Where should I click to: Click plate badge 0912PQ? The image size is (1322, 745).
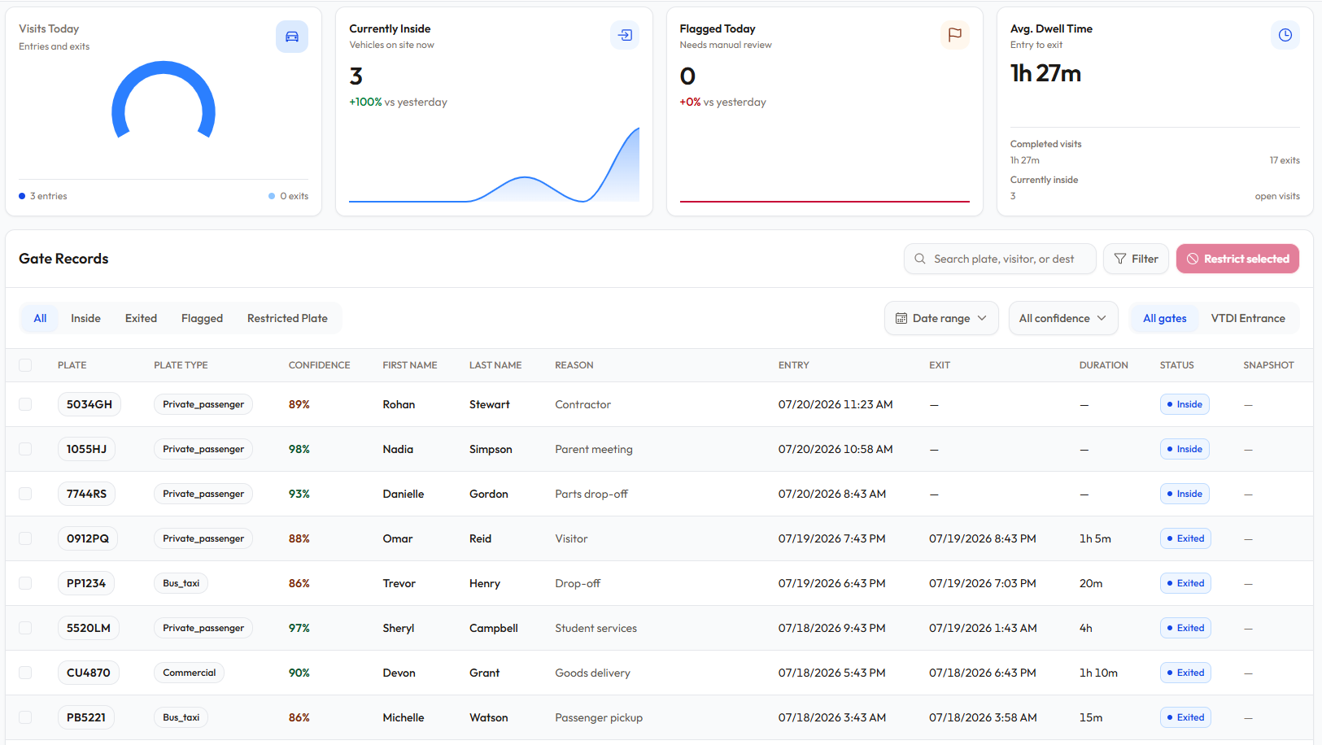pos(88,538)
